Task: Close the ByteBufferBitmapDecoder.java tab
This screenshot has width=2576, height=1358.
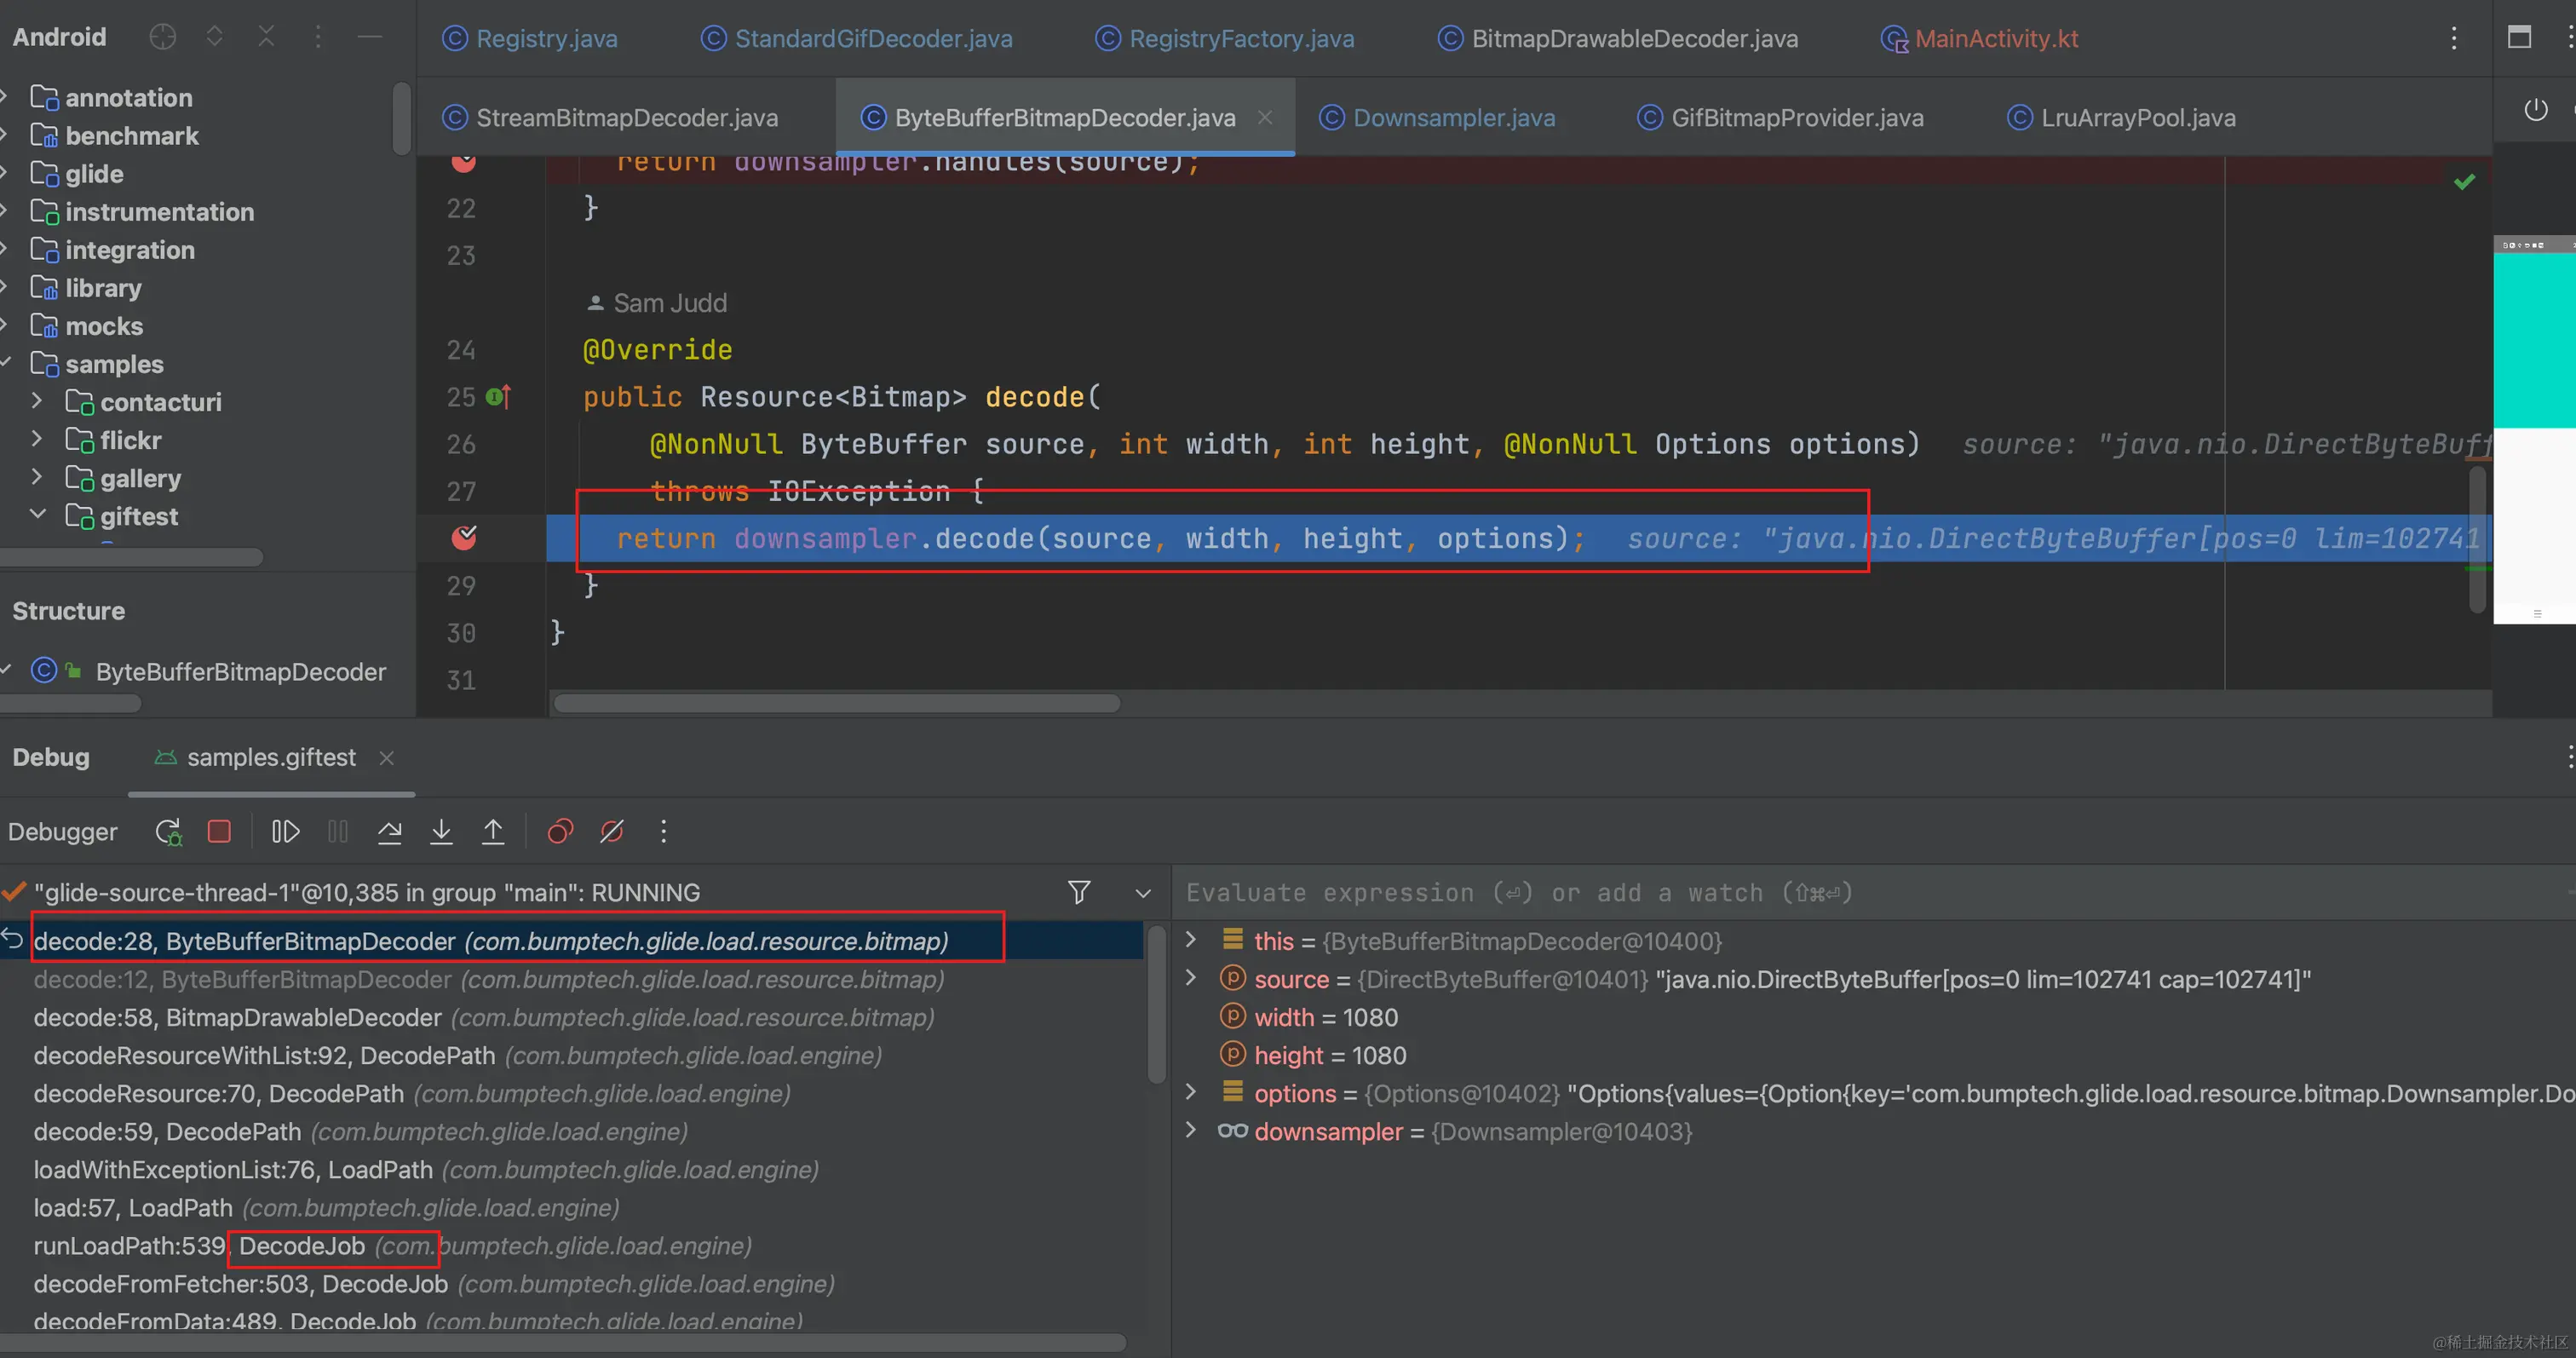Action: (x=1265, y=117)
